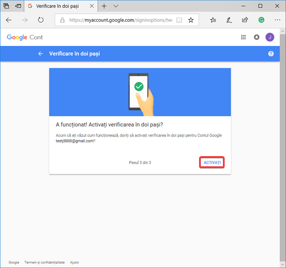Focus the address bar URL
Viewport: 286px width, 268px height.
[x=120, y=20]
